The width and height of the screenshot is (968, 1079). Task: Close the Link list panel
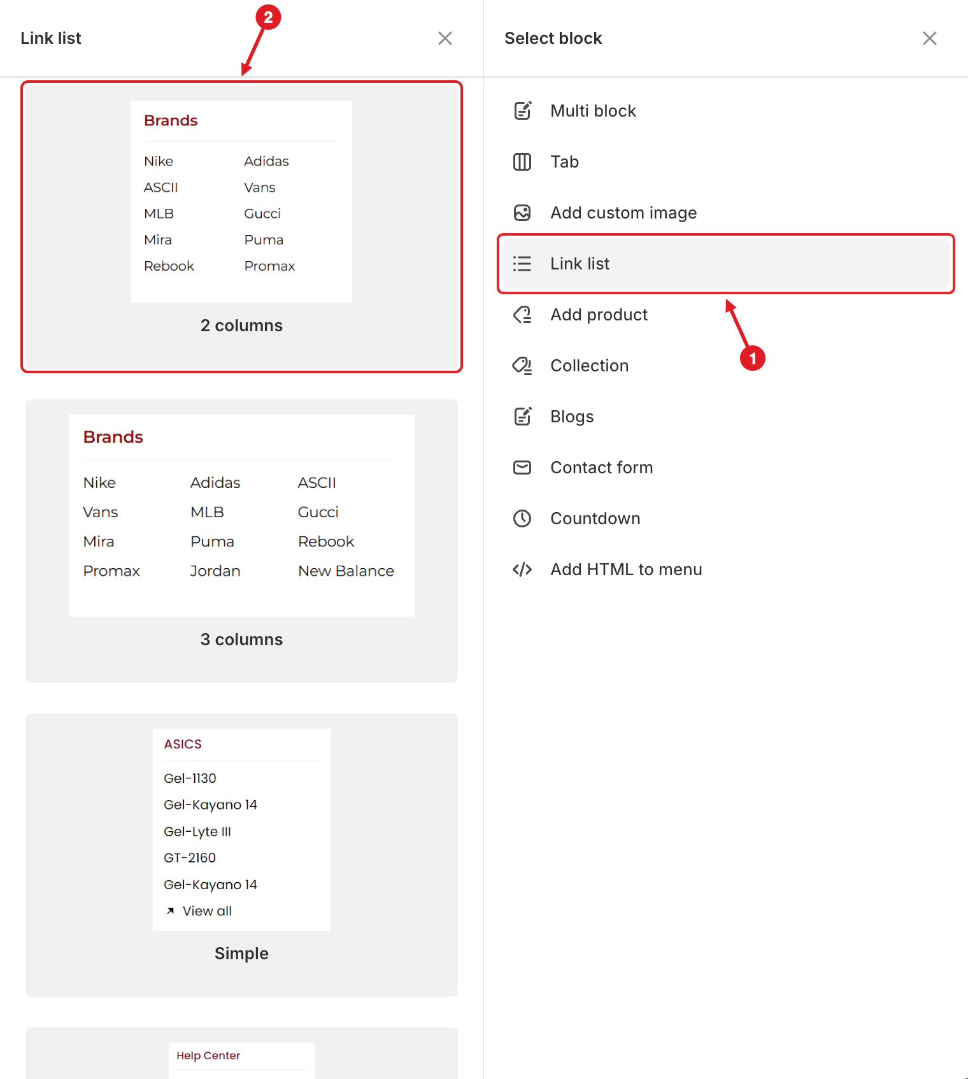(445, 38)
